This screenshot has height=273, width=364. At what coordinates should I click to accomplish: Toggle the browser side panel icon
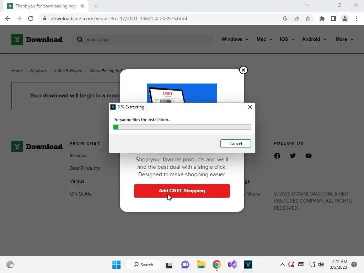[x=333, y=18]
